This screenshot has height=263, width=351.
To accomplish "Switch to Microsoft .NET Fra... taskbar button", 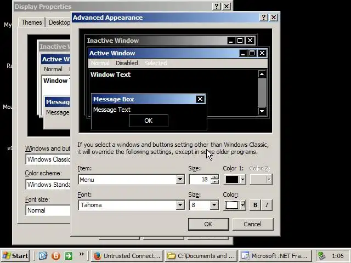I will pyautogui.click(x=275, y=256).
